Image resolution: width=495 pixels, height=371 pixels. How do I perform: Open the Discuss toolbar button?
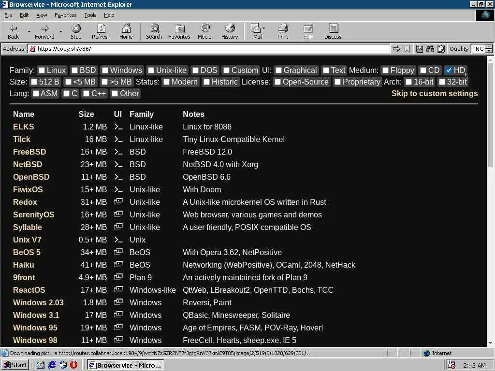coord(333,31)
